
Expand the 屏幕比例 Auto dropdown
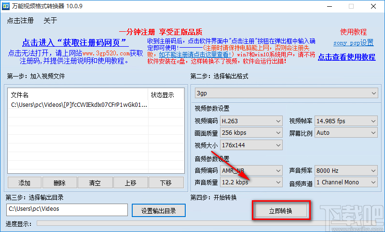pos(346,133)
